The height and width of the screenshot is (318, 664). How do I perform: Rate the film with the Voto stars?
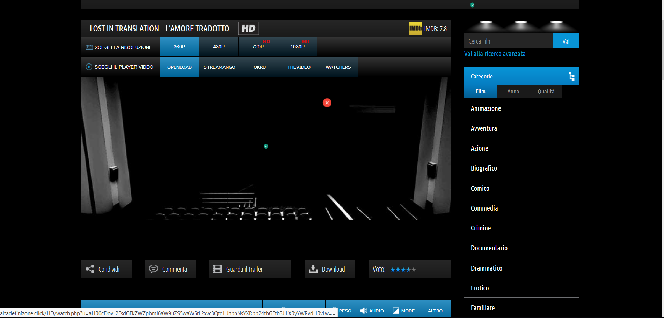(403, 270)
